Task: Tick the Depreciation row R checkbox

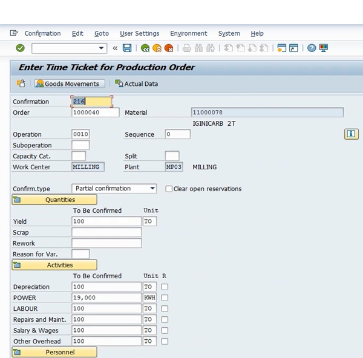Action: pos(165,287)
